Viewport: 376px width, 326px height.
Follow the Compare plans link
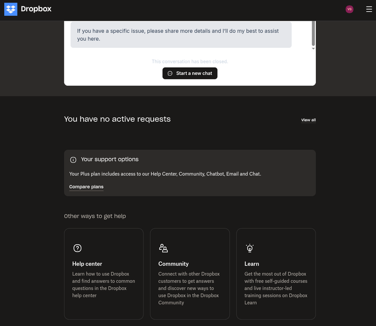click(86, 187)
